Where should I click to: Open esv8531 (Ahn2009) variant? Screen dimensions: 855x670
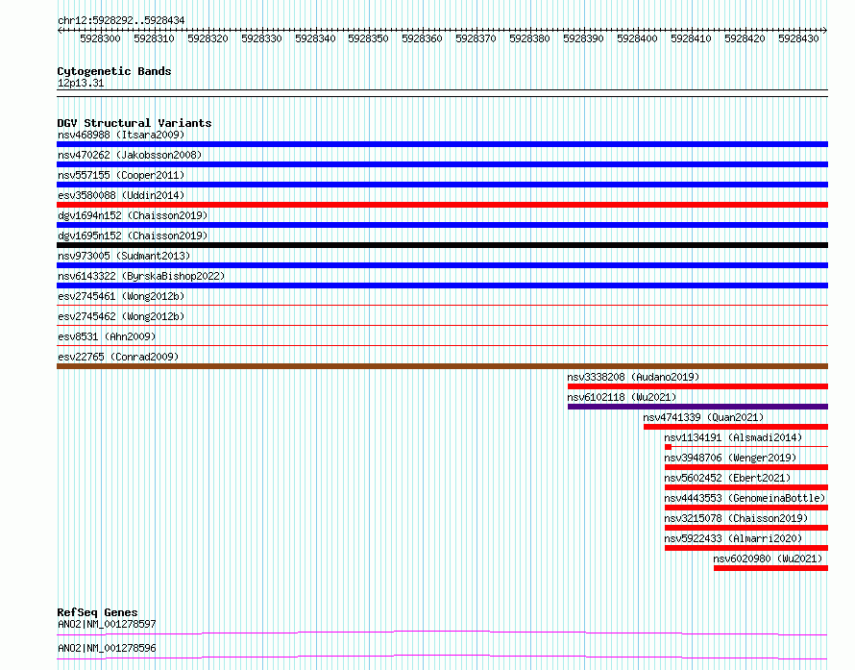(x=107, y=336)
